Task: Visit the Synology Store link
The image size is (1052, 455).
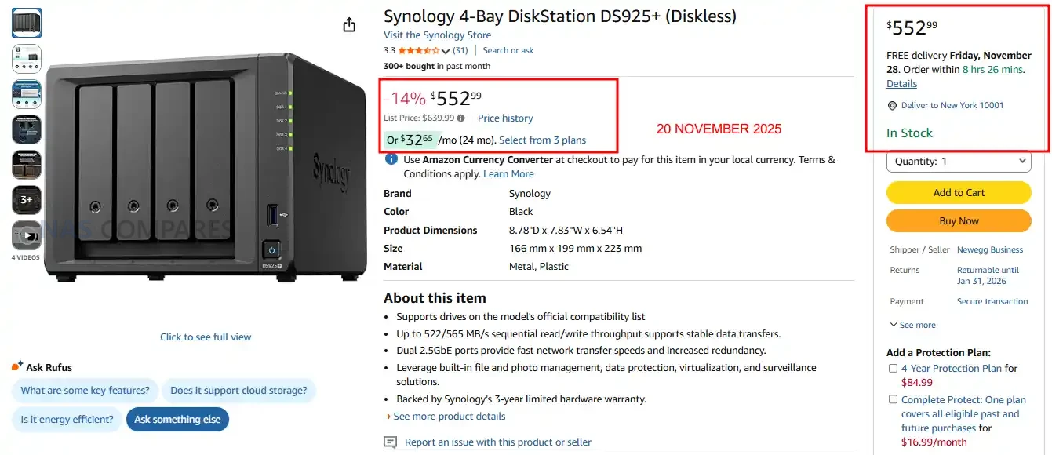Action: (437, 35)
